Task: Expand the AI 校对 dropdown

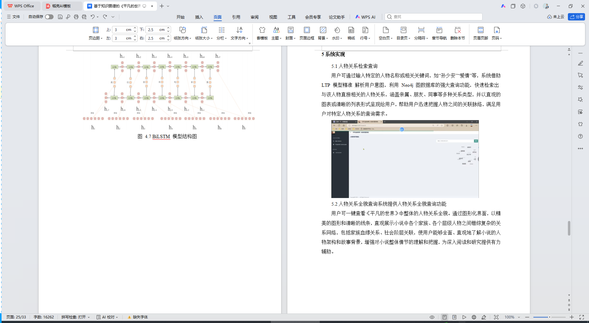Action: [x=117, y=317]
